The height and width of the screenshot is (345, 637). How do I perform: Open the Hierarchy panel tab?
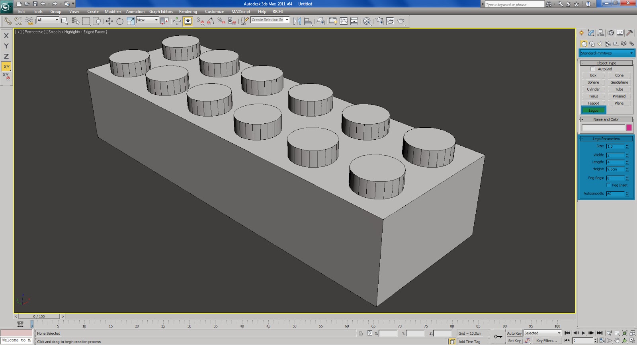pyautogui.click(x=601, y=33)
